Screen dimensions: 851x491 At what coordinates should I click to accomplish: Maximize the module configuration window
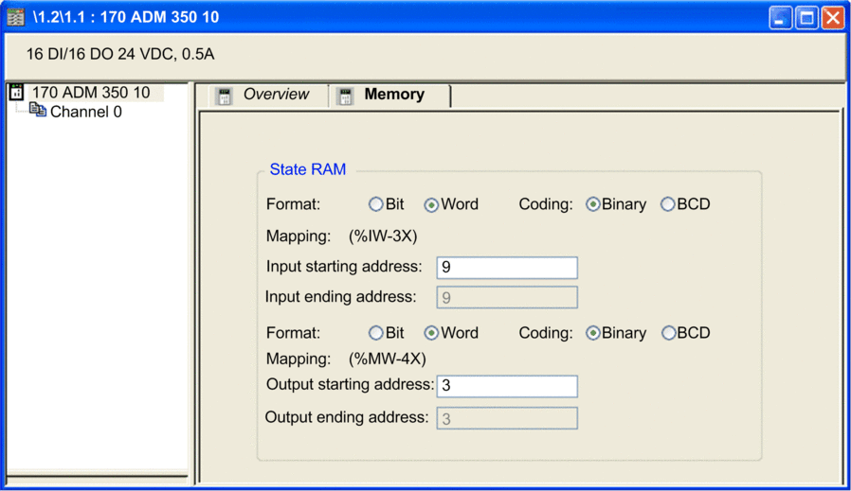806,18
